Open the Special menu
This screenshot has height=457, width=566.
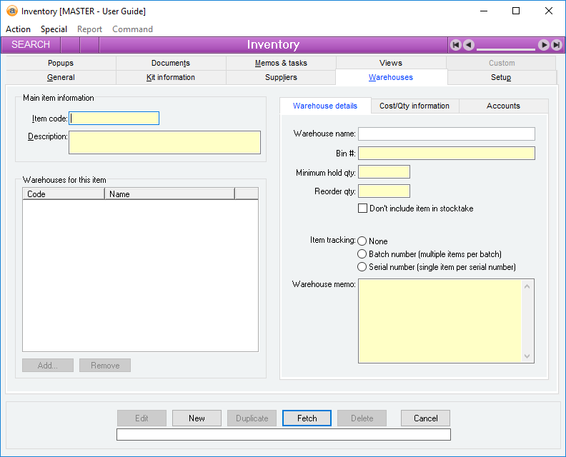(54, 29)
